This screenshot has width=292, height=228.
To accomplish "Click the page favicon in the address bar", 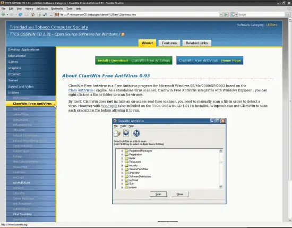I will [x=57, y=14].
